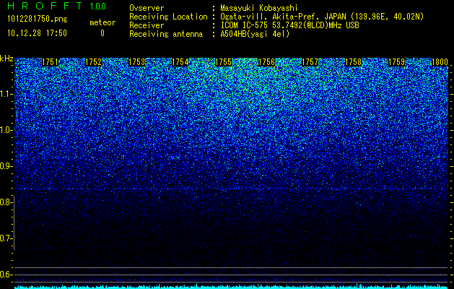Image resolution: width=454 pixels, height=289 pixels.
Task: Click the 1755 time marker
Action: [223, 62]
